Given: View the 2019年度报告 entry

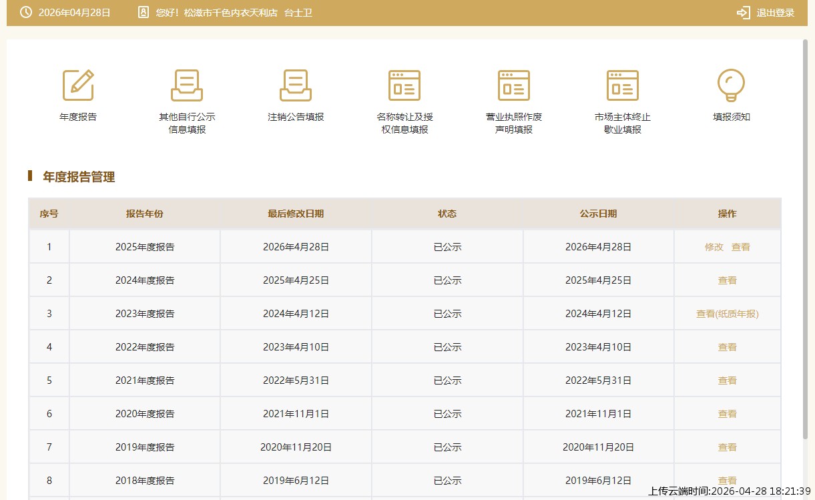Looking at the screenshot, I should (727, 447).
